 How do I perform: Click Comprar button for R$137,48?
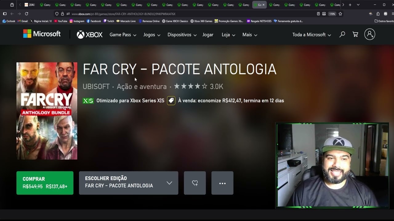45,183
